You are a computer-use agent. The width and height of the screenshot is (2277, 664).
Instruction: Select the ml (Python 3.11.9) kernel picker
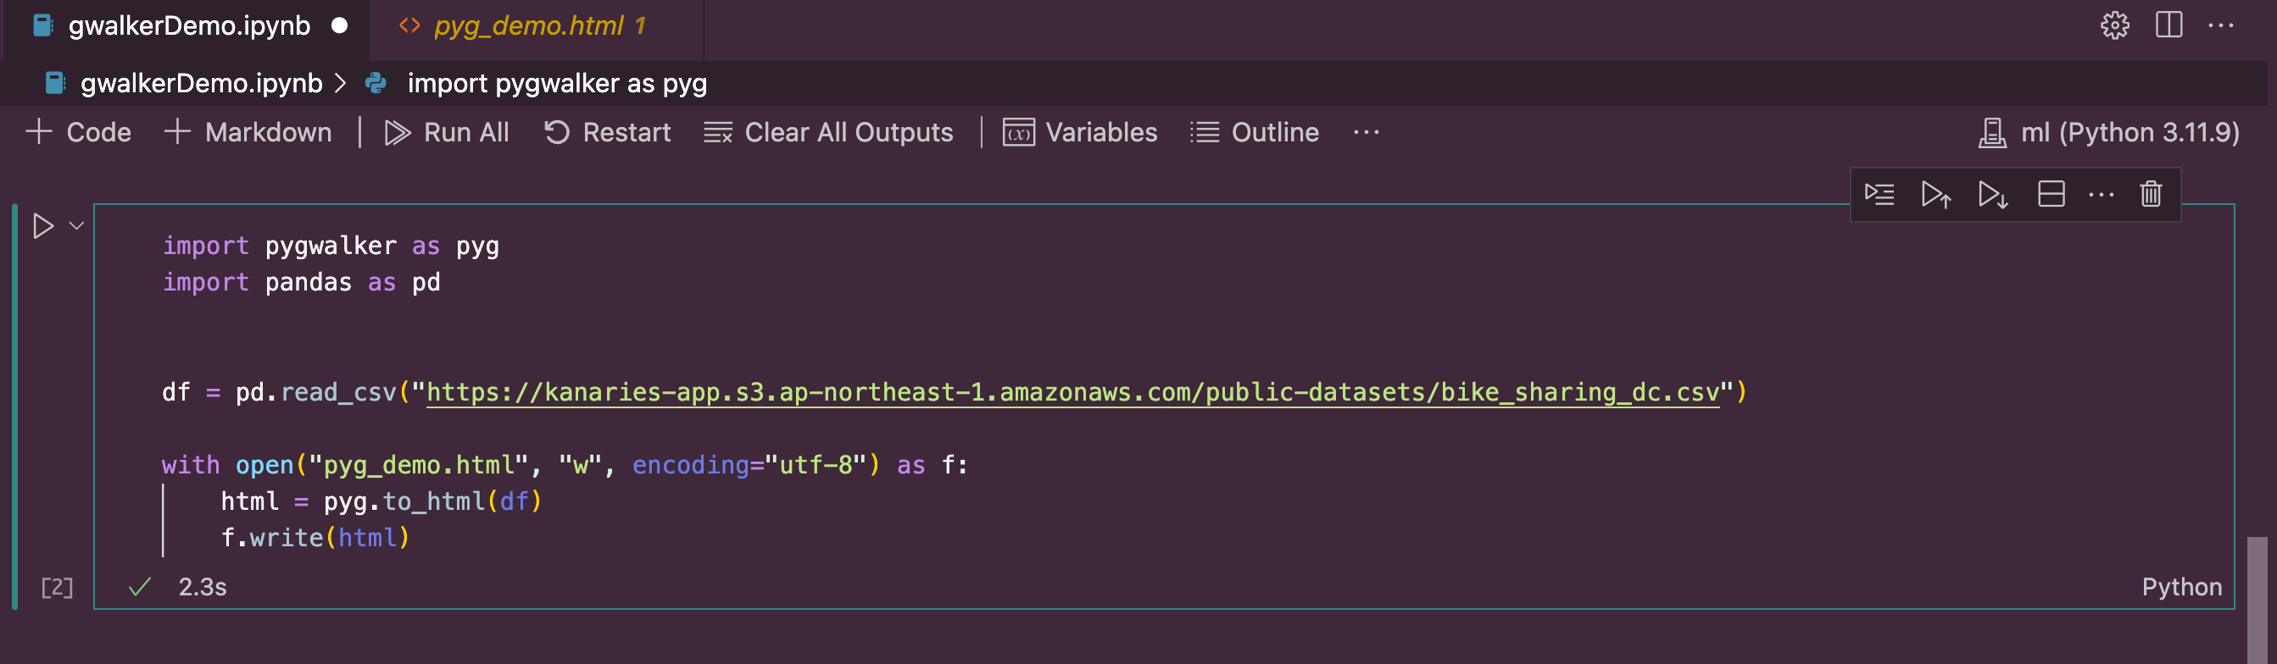coord(2109,132)
